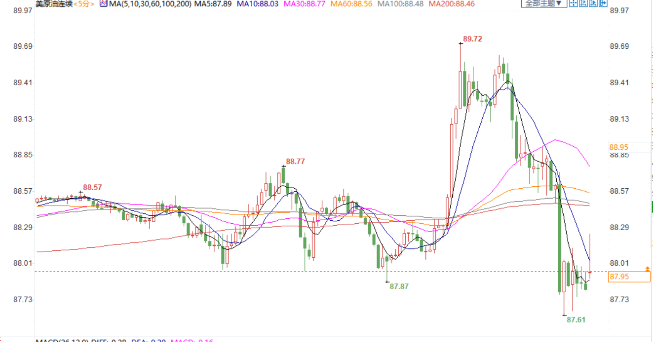Click the MA100:88.48 gray legend label
Viewport: 653px width, 342px height.
click(400, 4)
